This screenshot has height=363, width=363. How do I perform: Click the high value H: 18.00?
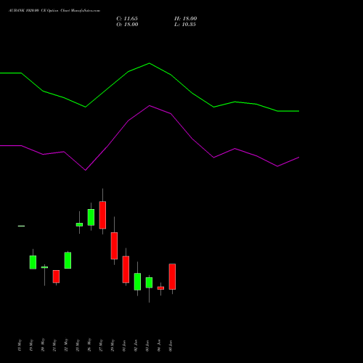pyautogui.click(x=186, y=19)
